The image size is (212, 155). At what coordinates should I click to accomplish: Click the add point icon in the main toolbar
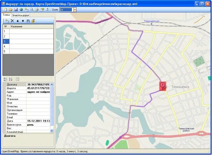pyautogui.click(x=26, y=10)
